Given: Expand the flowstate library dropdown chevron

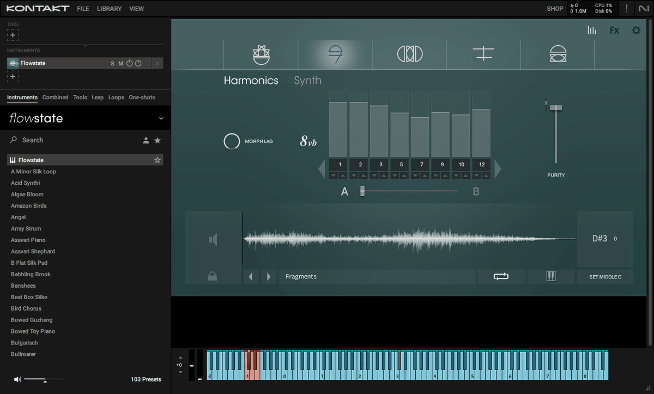Looking at the screenshot, I should point(161,118).
